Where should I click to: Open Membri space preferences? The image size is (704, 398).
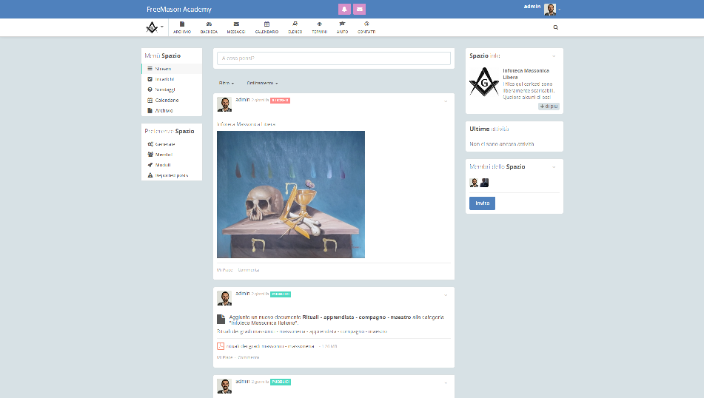[x=172, y=155]
